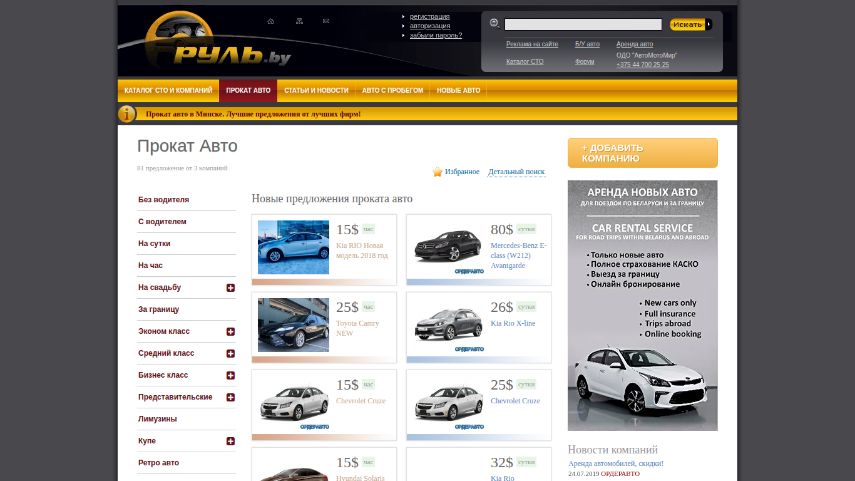Viewport: 855px width, 481px height.
Task: Click phone number +375 44 700 25 25
Action: point(642,65)
